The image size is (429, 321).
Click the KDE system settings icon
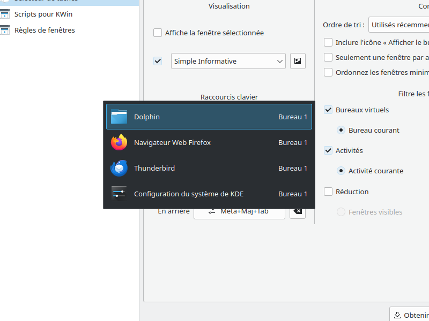click(x=119, y=194)
